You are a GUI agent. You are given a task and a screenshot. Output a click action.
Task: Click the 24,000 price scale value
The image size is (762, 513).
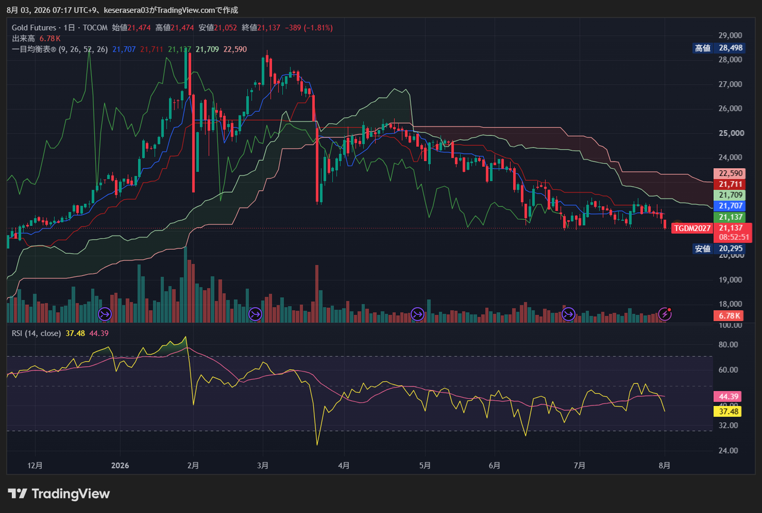(730, 158)
